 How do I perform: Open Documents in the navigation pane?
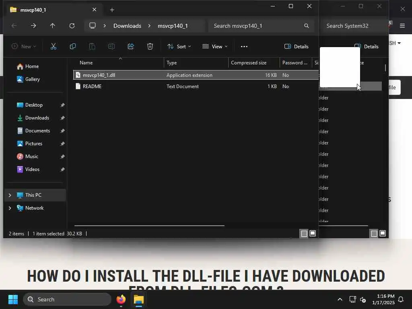[37, 131]
